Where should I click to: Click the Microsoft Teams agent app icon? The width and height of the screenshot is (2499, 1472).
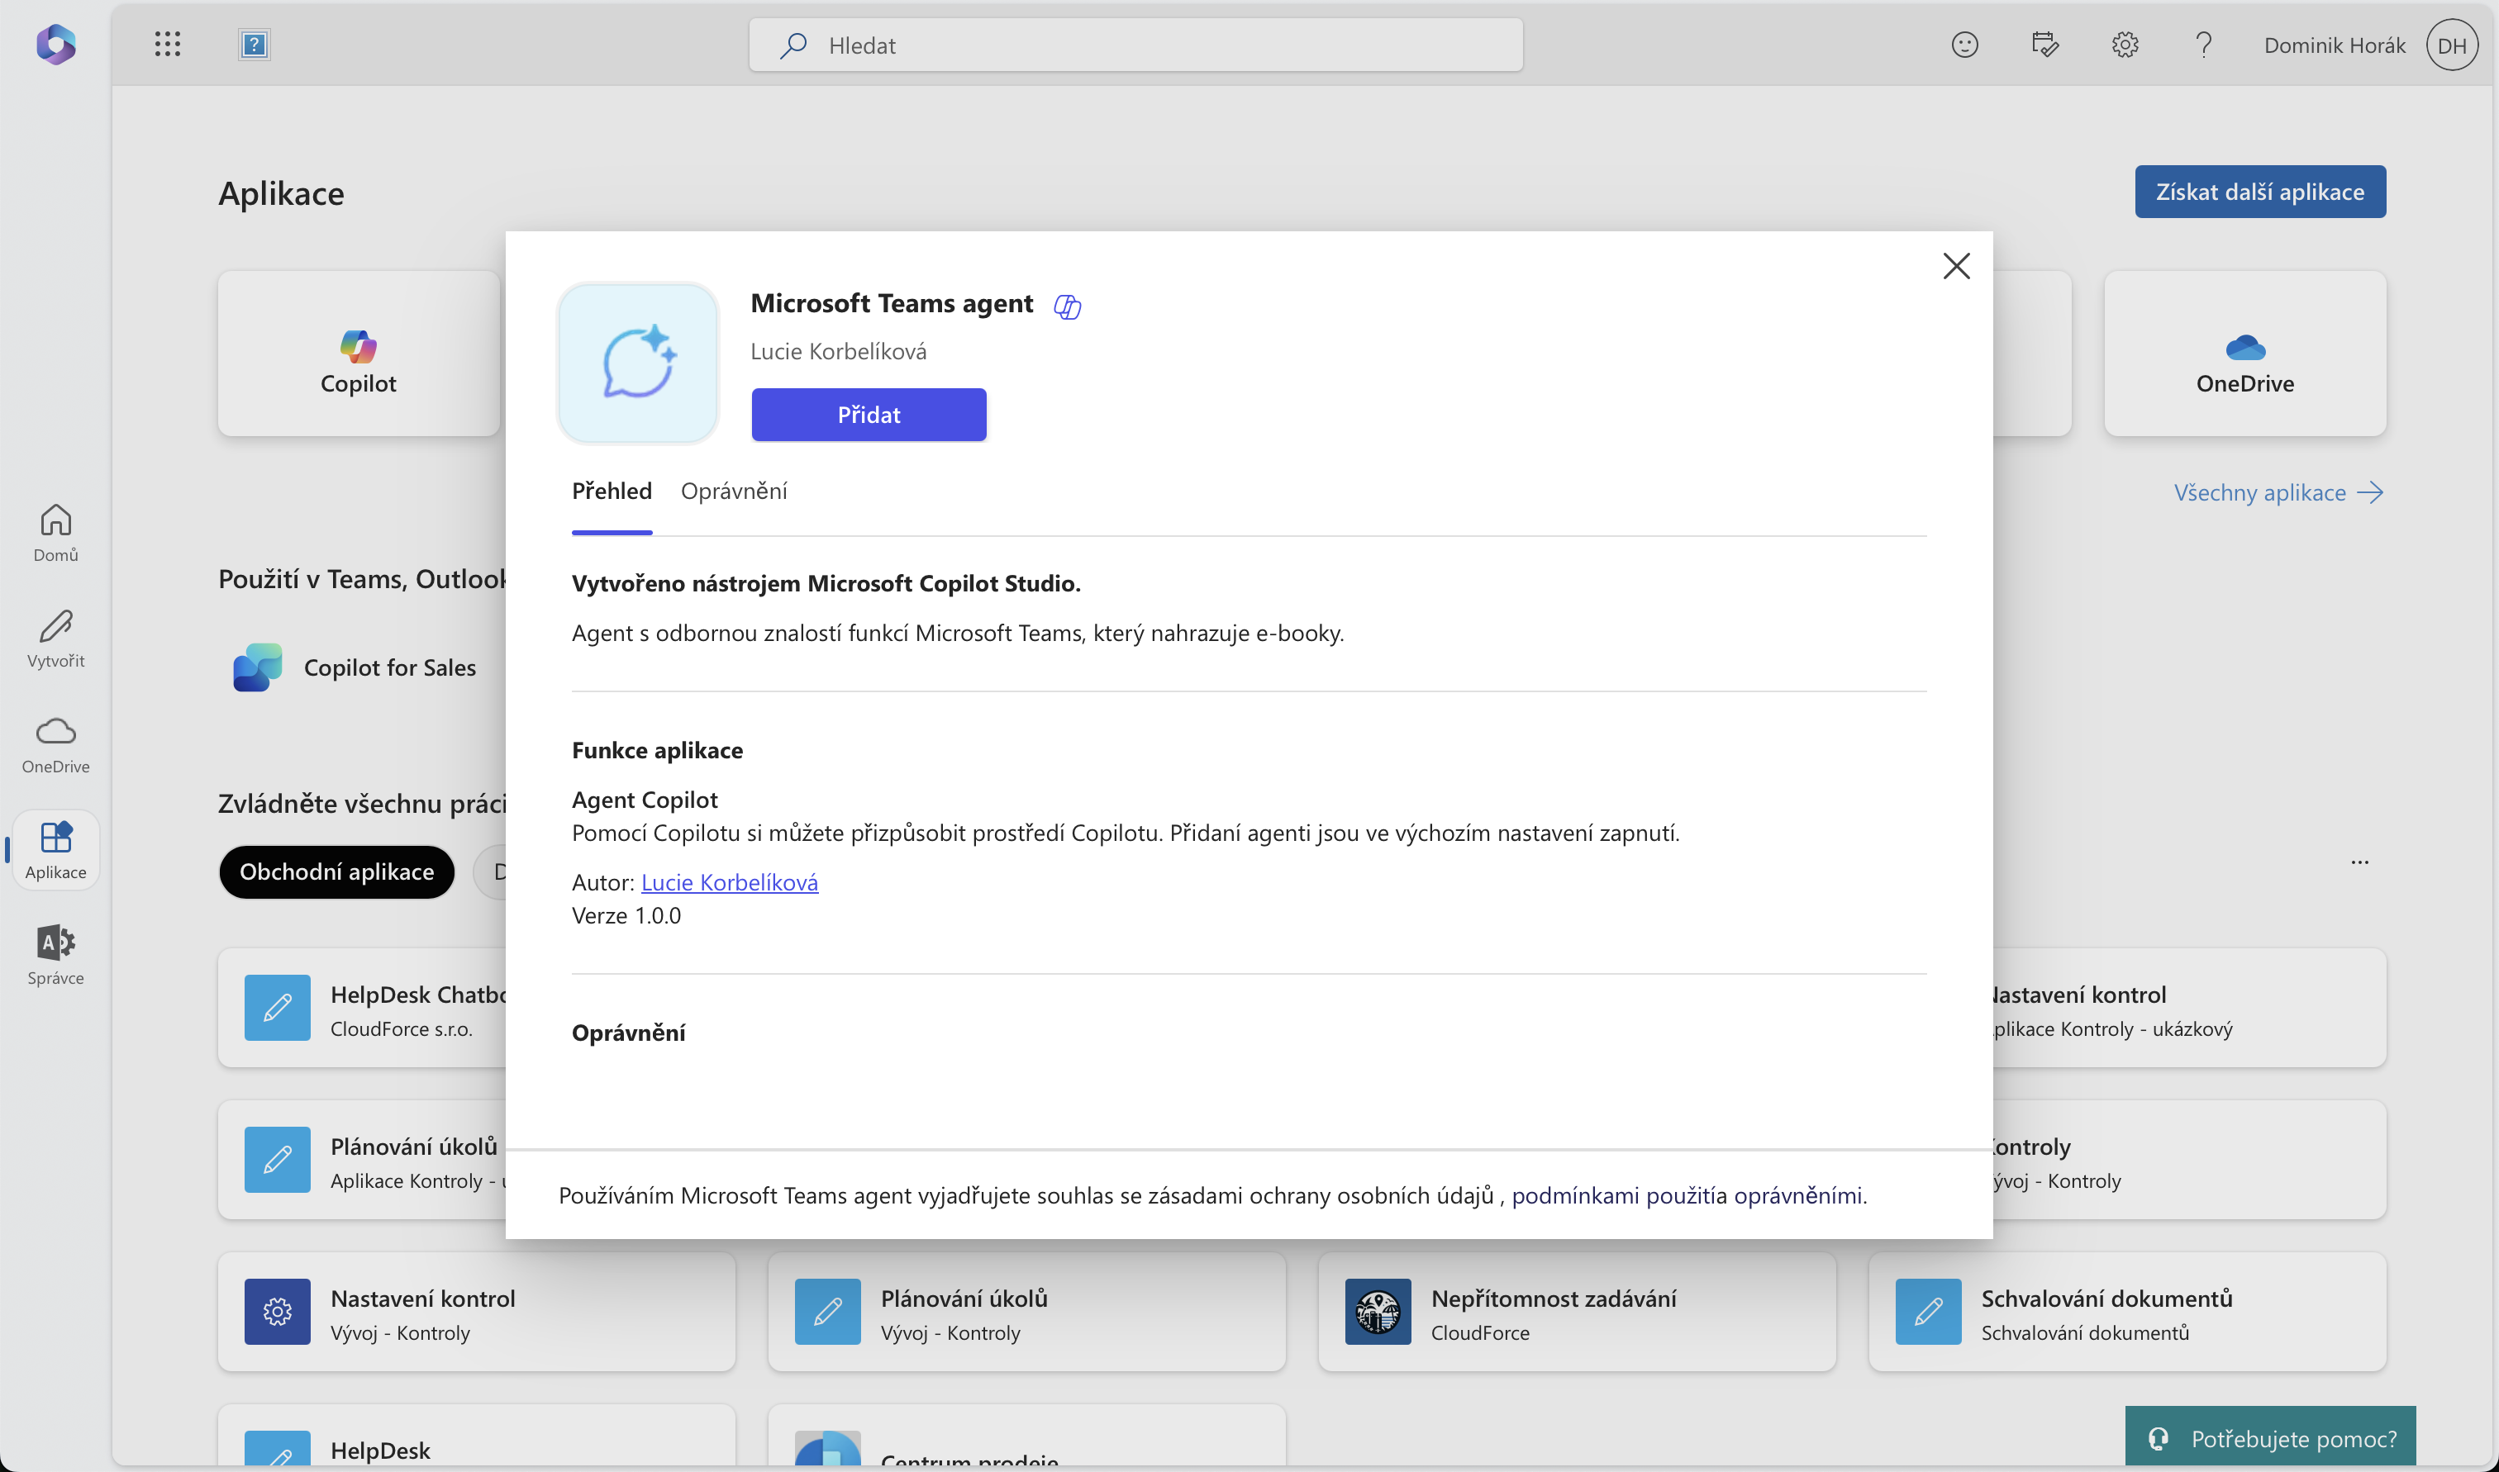pyautogui.click(x=638, y=363)
